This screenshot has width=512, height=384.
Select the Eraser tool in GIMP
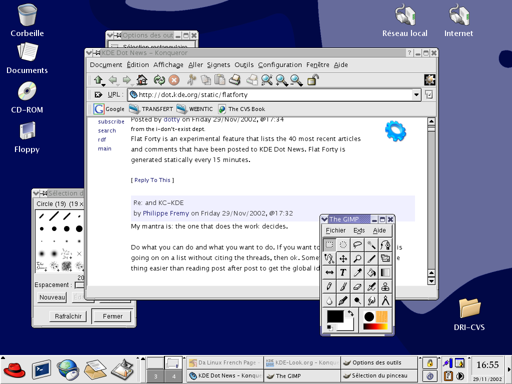[357, 286]
